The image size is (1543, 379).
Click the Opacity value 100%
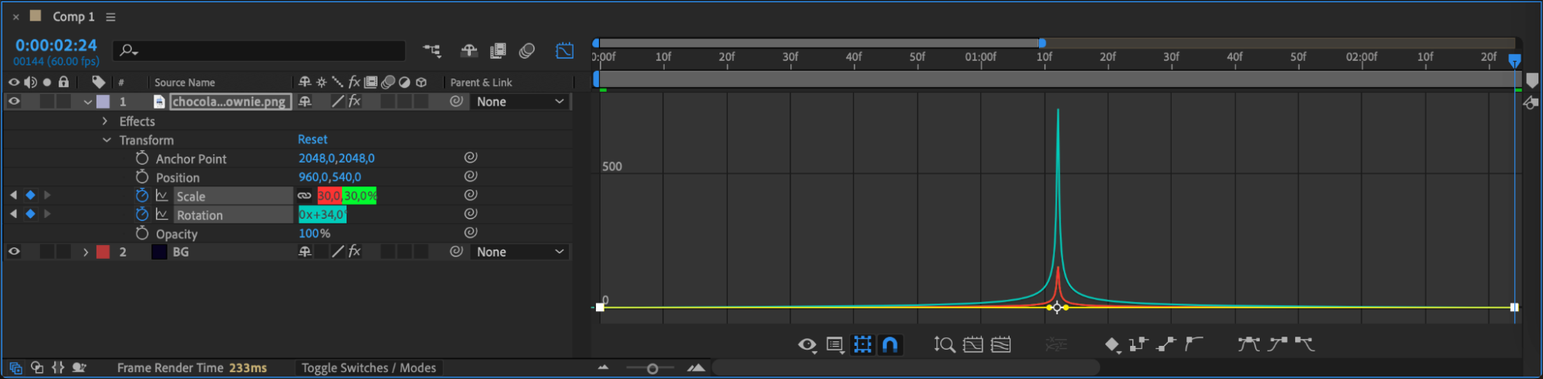[x=314, y=233]
